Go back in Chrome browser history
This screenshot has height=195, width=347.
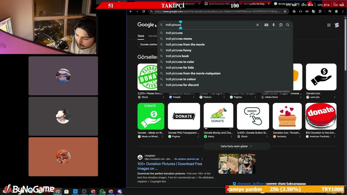tap(131, 11)
